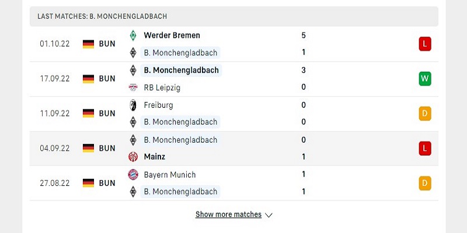Viewport: 467px width, 233px height.
Task: Click the Bayern Munich club crest
Action: click(x=133, y=174)
